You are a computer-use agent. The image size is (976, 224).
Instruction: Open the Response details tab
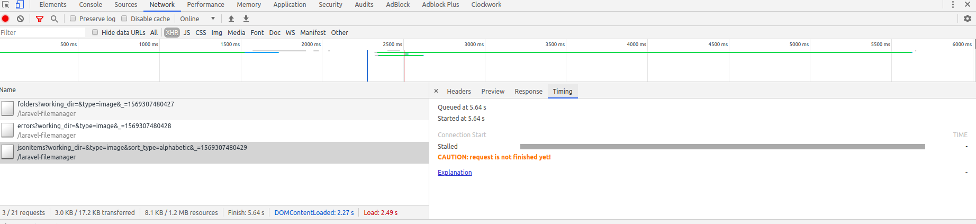coord(528,92)
